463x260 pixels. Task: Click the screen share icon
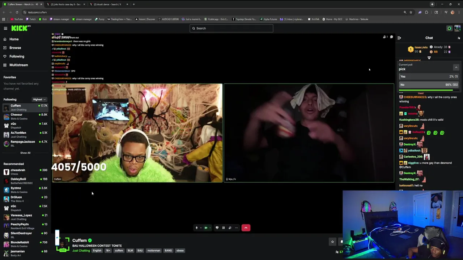(x=217, y=228)
